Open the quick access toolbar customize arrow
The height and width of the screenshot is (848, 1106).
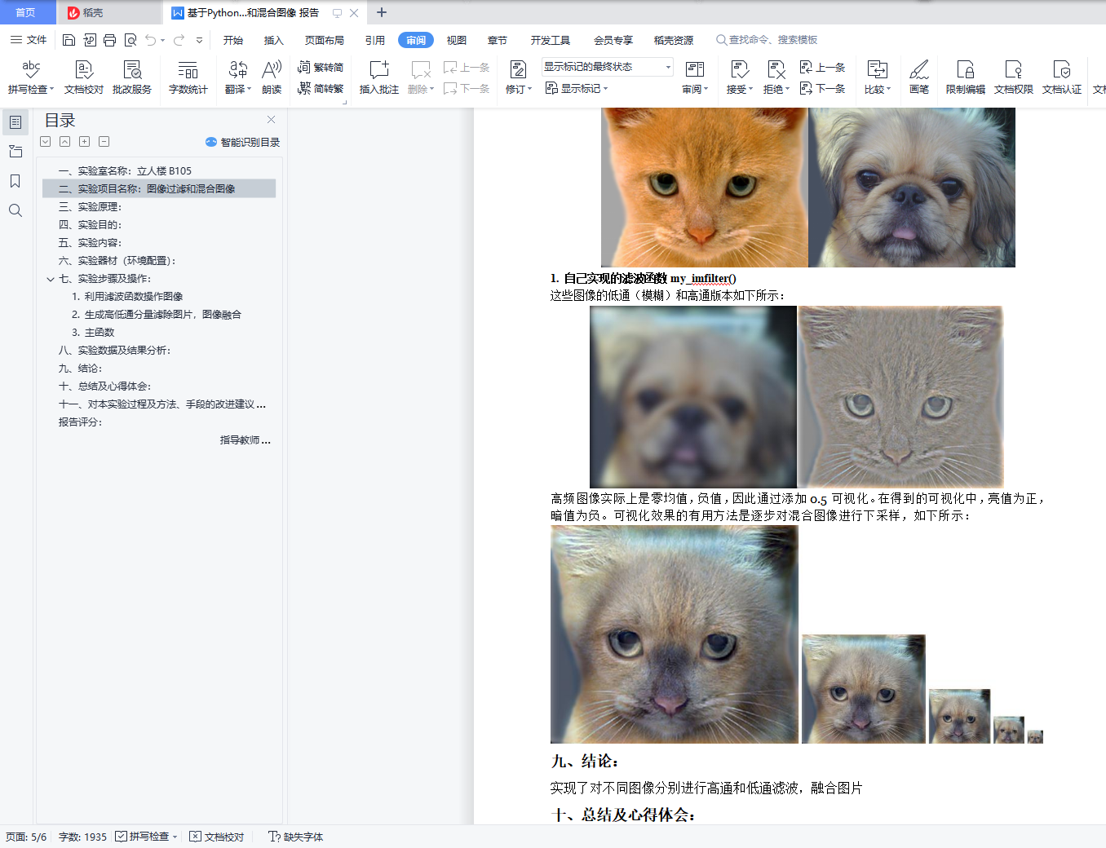(199, 40)
